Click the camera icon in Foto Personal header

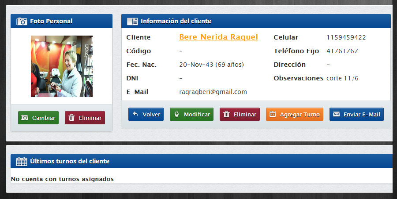(22, 21)
